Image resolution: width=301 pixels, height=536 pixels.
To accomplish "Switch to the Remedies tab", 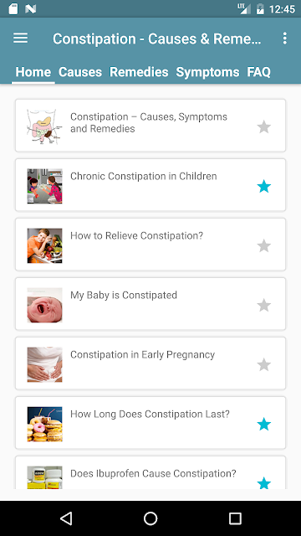I will 139,72.
